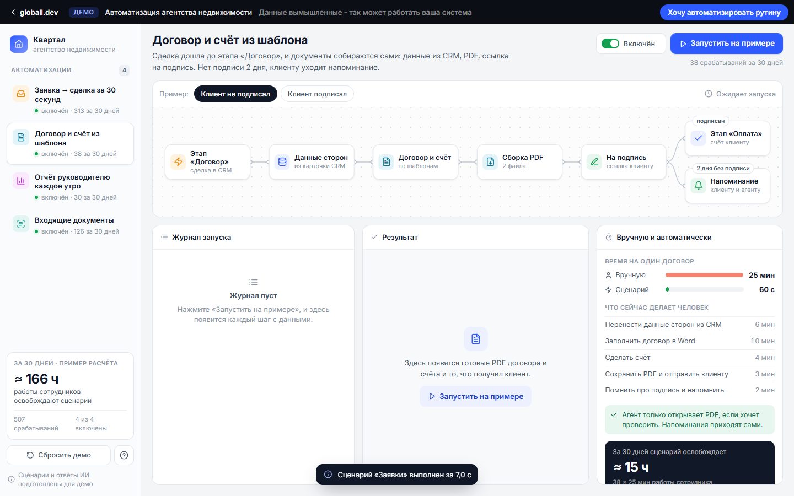Click the Сделать счёт row

coord(690,358)
